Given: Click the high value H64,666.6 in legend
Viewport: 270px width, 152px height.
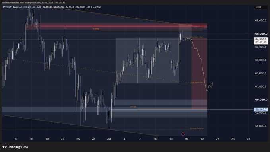Looking at the screenshot, I should click(x=58, y=7).
